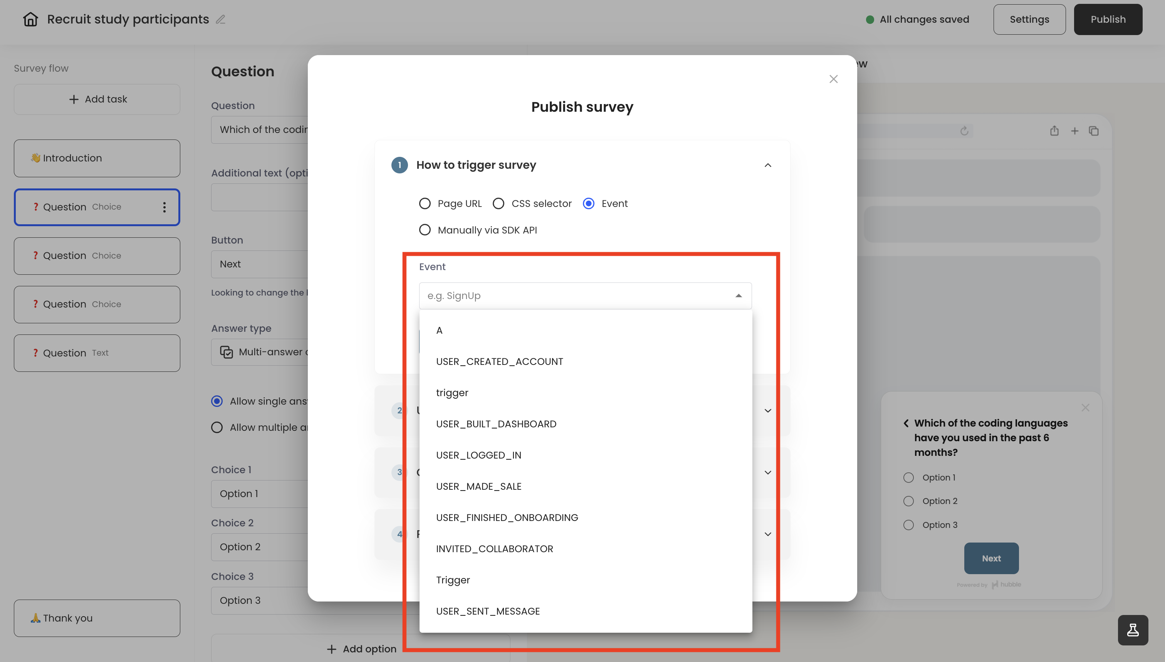The width and height of the screenshot is (1165, 662).
Task: Select USER_LOGGED_IN from the event list
Action: point(478,455)
